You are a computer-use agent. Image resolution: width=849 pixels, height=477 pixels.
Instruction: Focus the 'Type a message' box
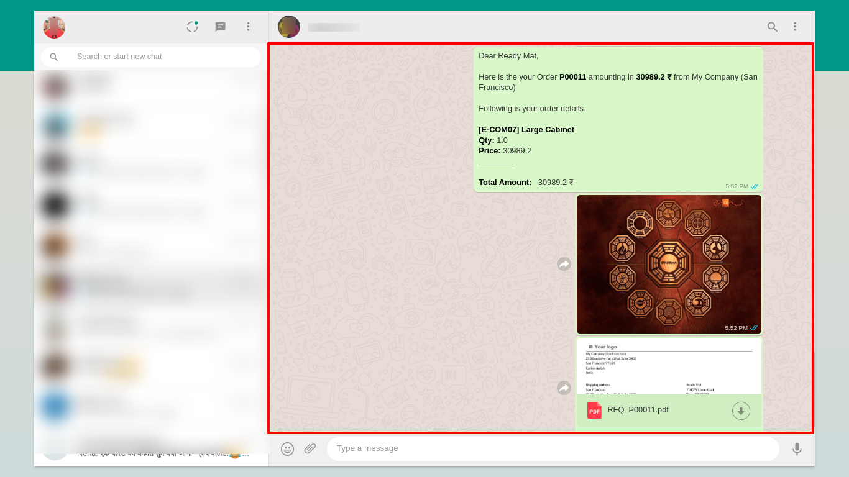pyautogui.click(x=553, y=449)
